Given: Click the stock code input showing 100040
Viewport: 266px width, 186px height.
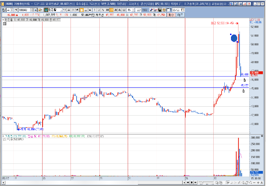Looking at the screenshot, I should pos(24,10).
